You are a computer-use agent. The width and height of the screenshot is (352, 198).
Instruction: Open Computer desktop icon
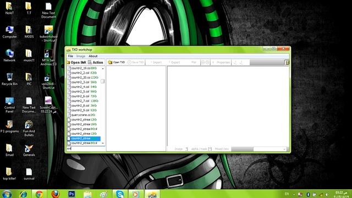(9, 32)
